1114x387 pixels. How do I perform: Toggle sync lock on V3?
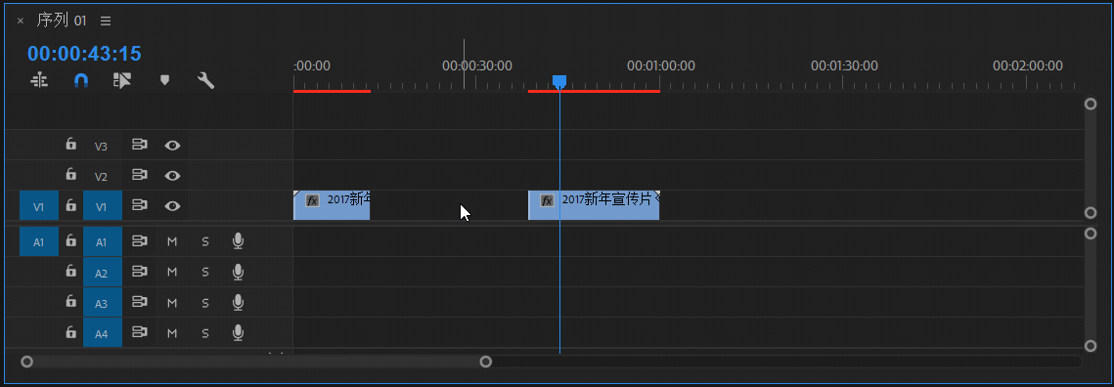click(x=139, y=145)
